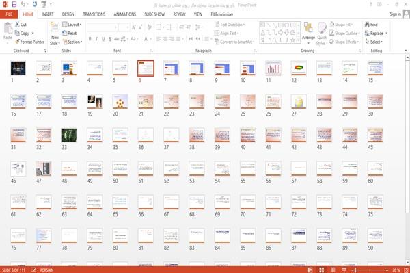
Task: Toggle Justify alignment
Action: [x=178, y=39]
